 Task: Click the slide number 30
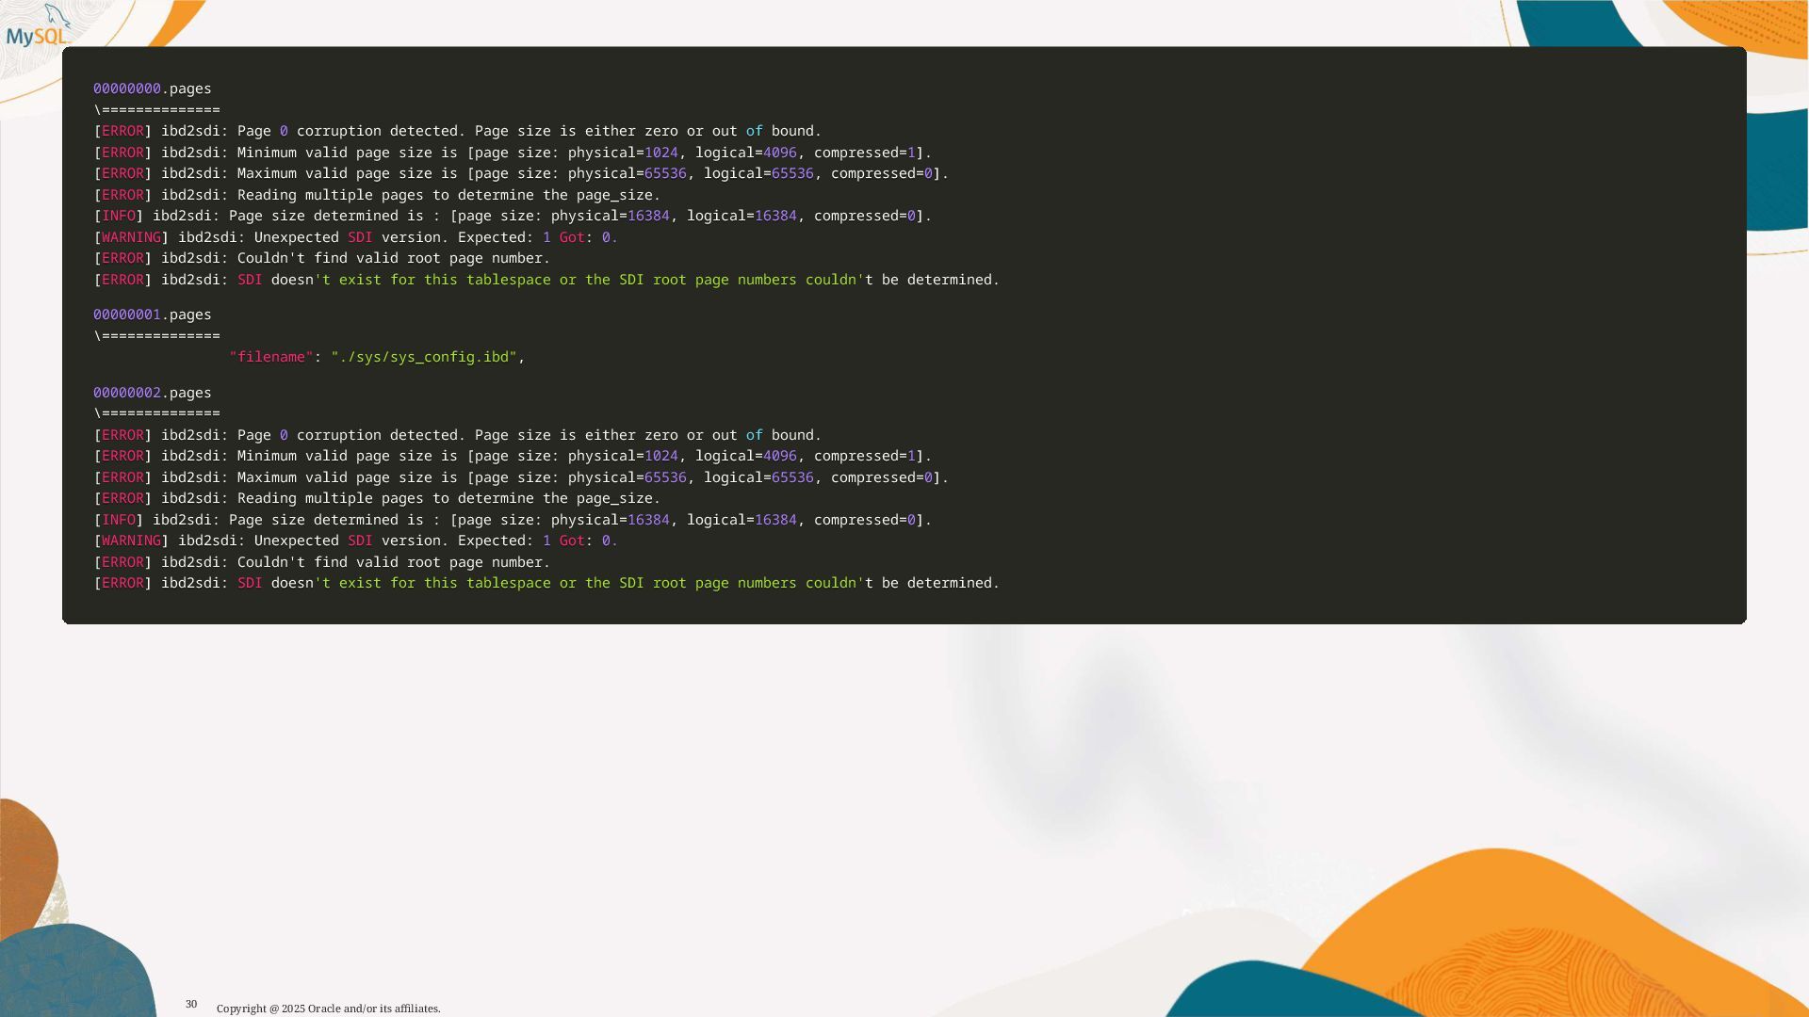point(191,1004)
